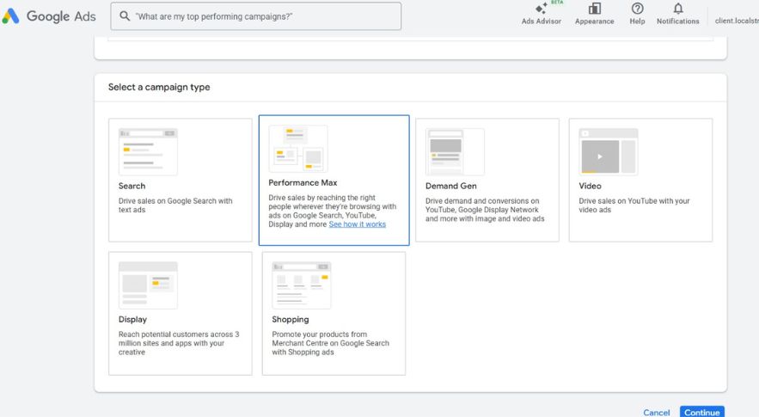
Task: Click the Video campaign play thumbnail
Action: pyautogui.click(x=609, y=151)
